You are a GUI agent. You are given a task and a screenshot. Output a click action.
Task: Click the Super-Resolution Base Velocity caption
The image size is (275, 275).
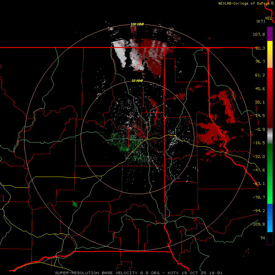(x=138, y=273)
